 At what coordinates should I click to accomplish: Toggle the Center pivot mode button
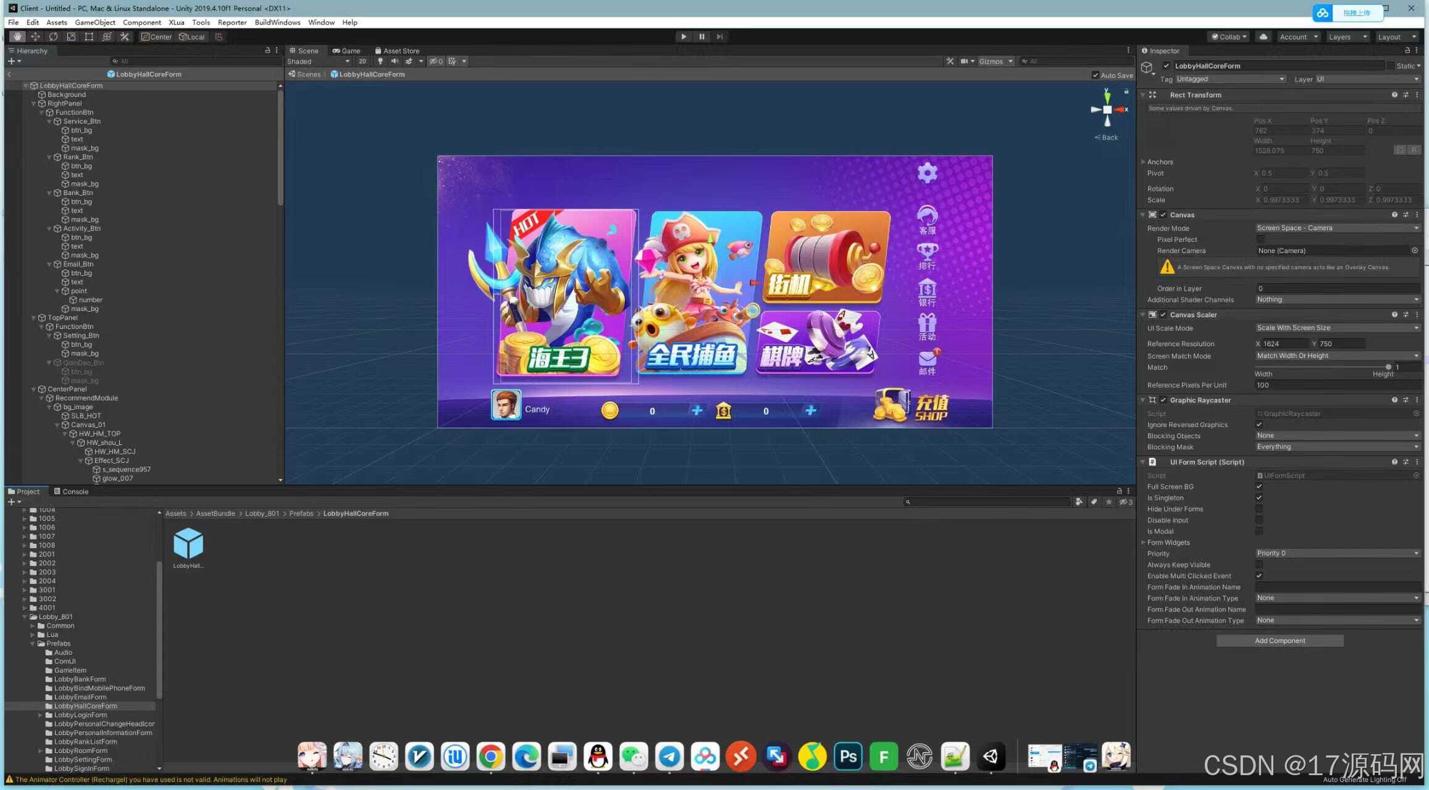(x=157, y=37)
